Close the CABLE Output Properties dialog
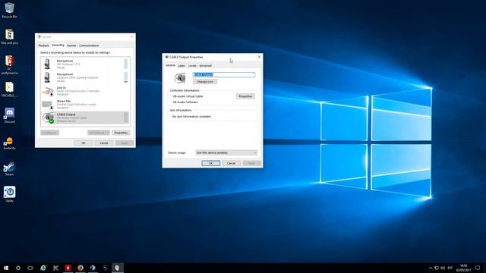Image resolution: width=486 pixels, height=273 pixels. point(259,57)
